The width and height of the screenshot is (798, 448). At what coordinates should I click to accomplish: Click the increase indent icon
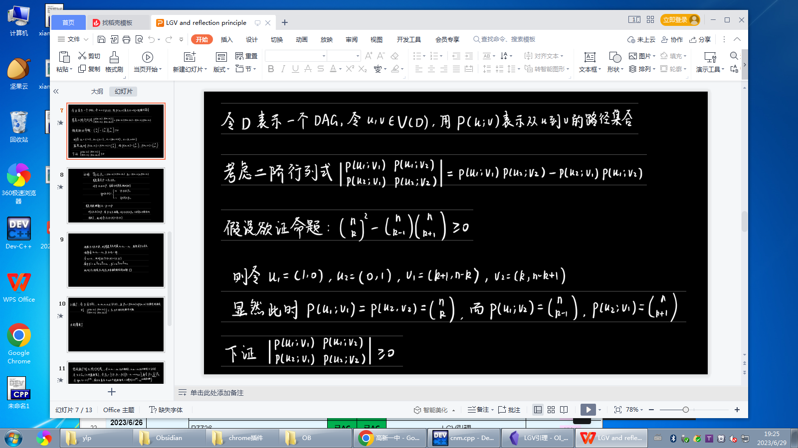469,56
